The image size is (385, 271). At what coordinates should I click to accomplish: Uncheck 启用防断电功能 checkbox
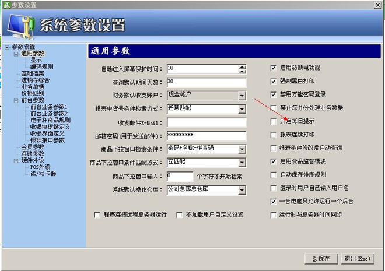[x=273, y=68]
